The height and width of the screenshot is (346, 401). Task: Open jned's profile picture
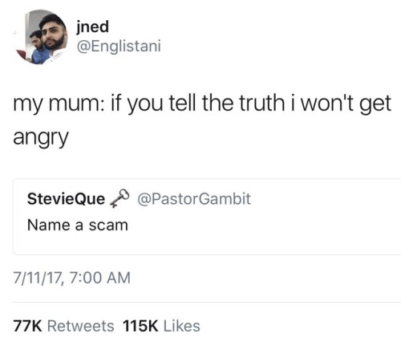click(x=41, y=37)
